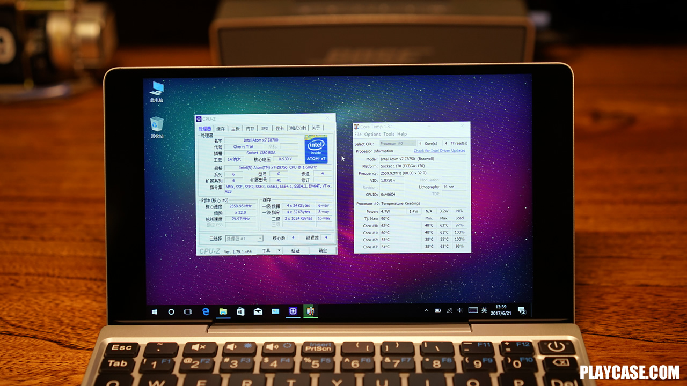687x386 pixels.
Task: Click the Socket 1380 BGA field in CPU-Z
Action: (261, 153)
